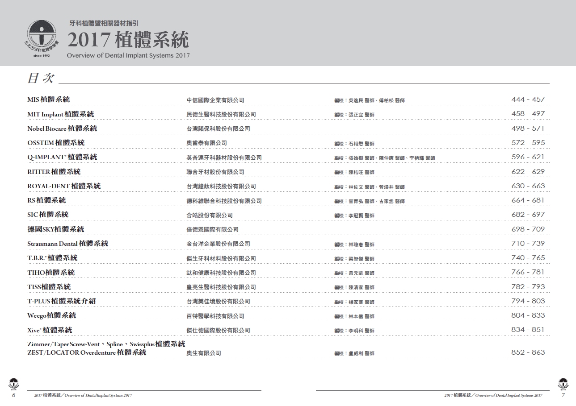This screenshot has height=406, width=576.
Task: Click company name '台灣美佳境股份有限公司'
Action: (x=218, y=302)
